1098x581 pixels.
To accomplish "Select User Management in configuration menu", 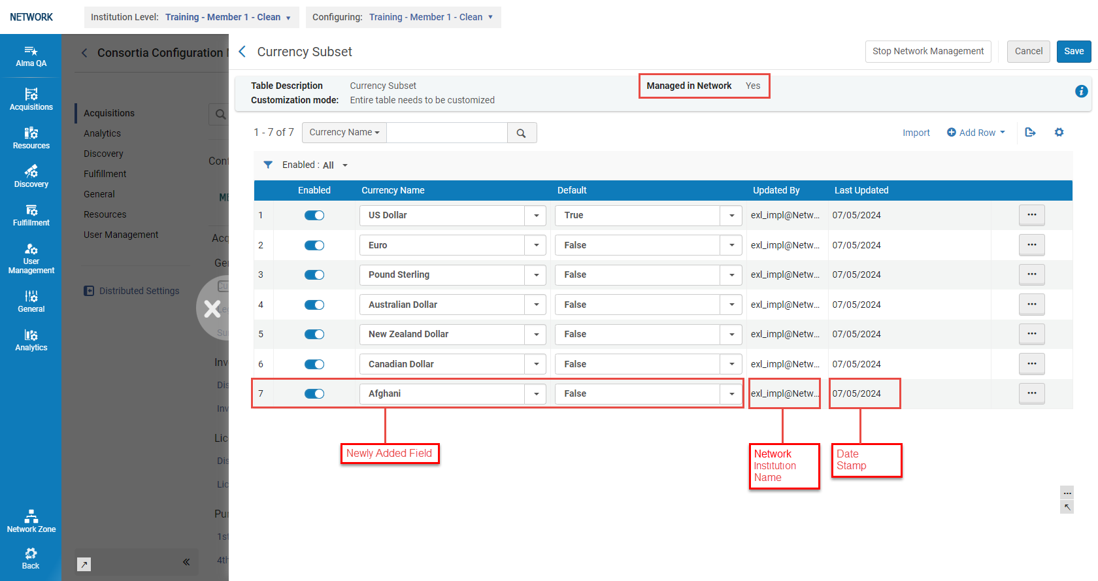I will 121,235.
